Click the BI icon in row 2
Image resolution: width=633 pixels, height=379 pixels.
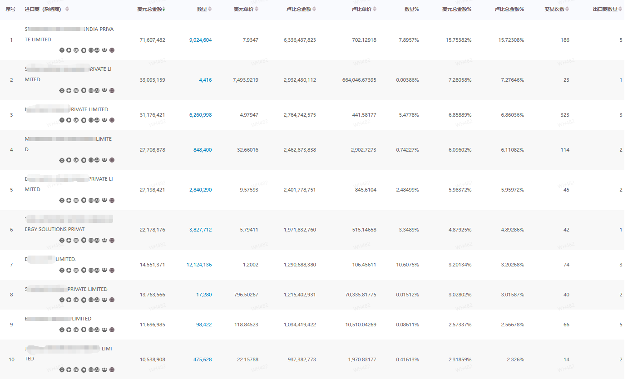pyautogui.click(x=76, y=90)
